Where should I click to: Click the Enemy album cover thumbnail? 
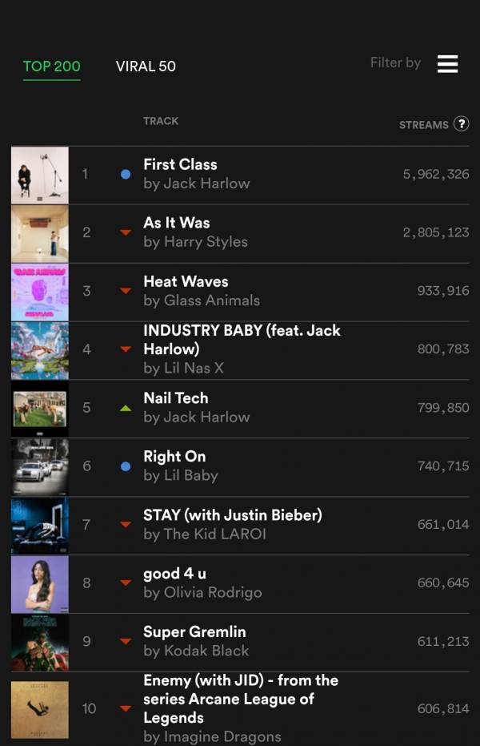pyautogui.click(x=40, y=709)
